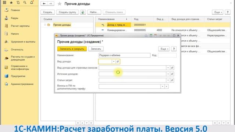Jump to list end arrow, right panel

click(228, 123)
